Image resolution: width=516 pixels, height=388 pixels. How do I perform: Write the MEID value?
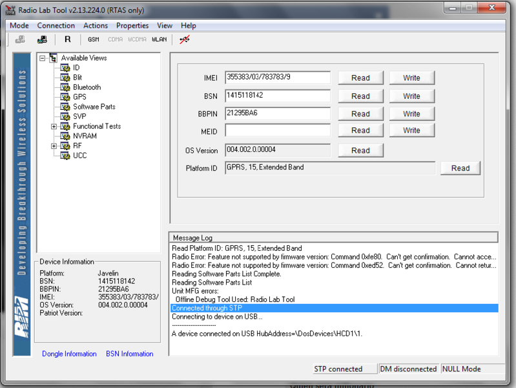point(411,130)
